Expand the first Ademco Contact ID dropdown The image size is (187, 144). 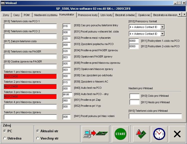[162, 27]
